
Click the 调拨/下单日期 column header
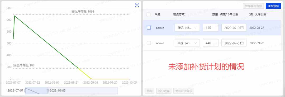(229, 14)
